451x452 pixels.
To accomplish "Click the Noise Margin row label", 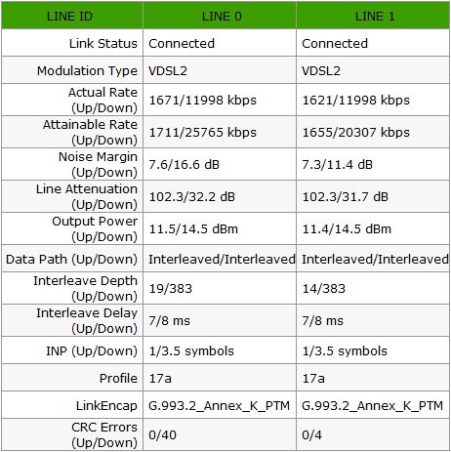I will pyautogui.click(x=98, y=164).
